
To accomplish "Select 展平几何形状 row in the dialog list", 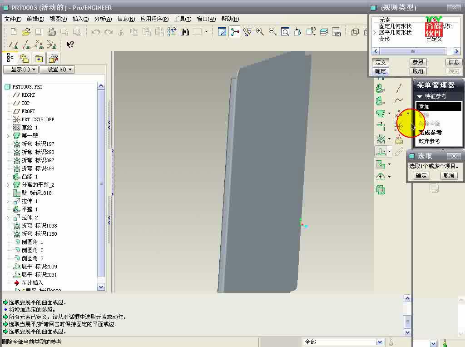I will pyautogui.click(x=395, y=32).
